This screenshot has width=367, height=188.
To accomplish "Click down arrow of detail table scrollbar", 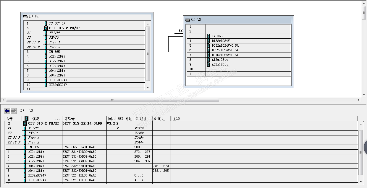I will coord(361,182).
